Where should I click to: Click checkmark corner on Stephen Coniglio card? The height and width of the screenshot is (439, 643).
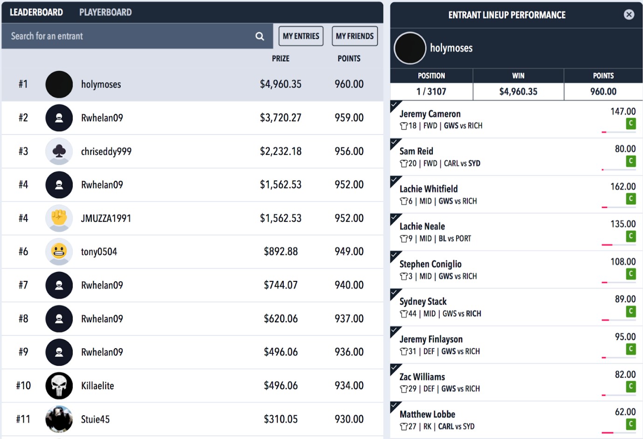tap(395, 255)
